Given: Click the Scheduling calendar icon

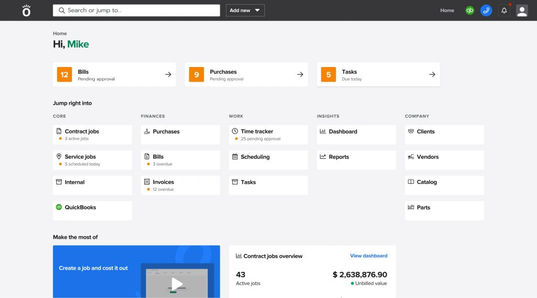Looking at the screenshot, I should pos(235,157).
